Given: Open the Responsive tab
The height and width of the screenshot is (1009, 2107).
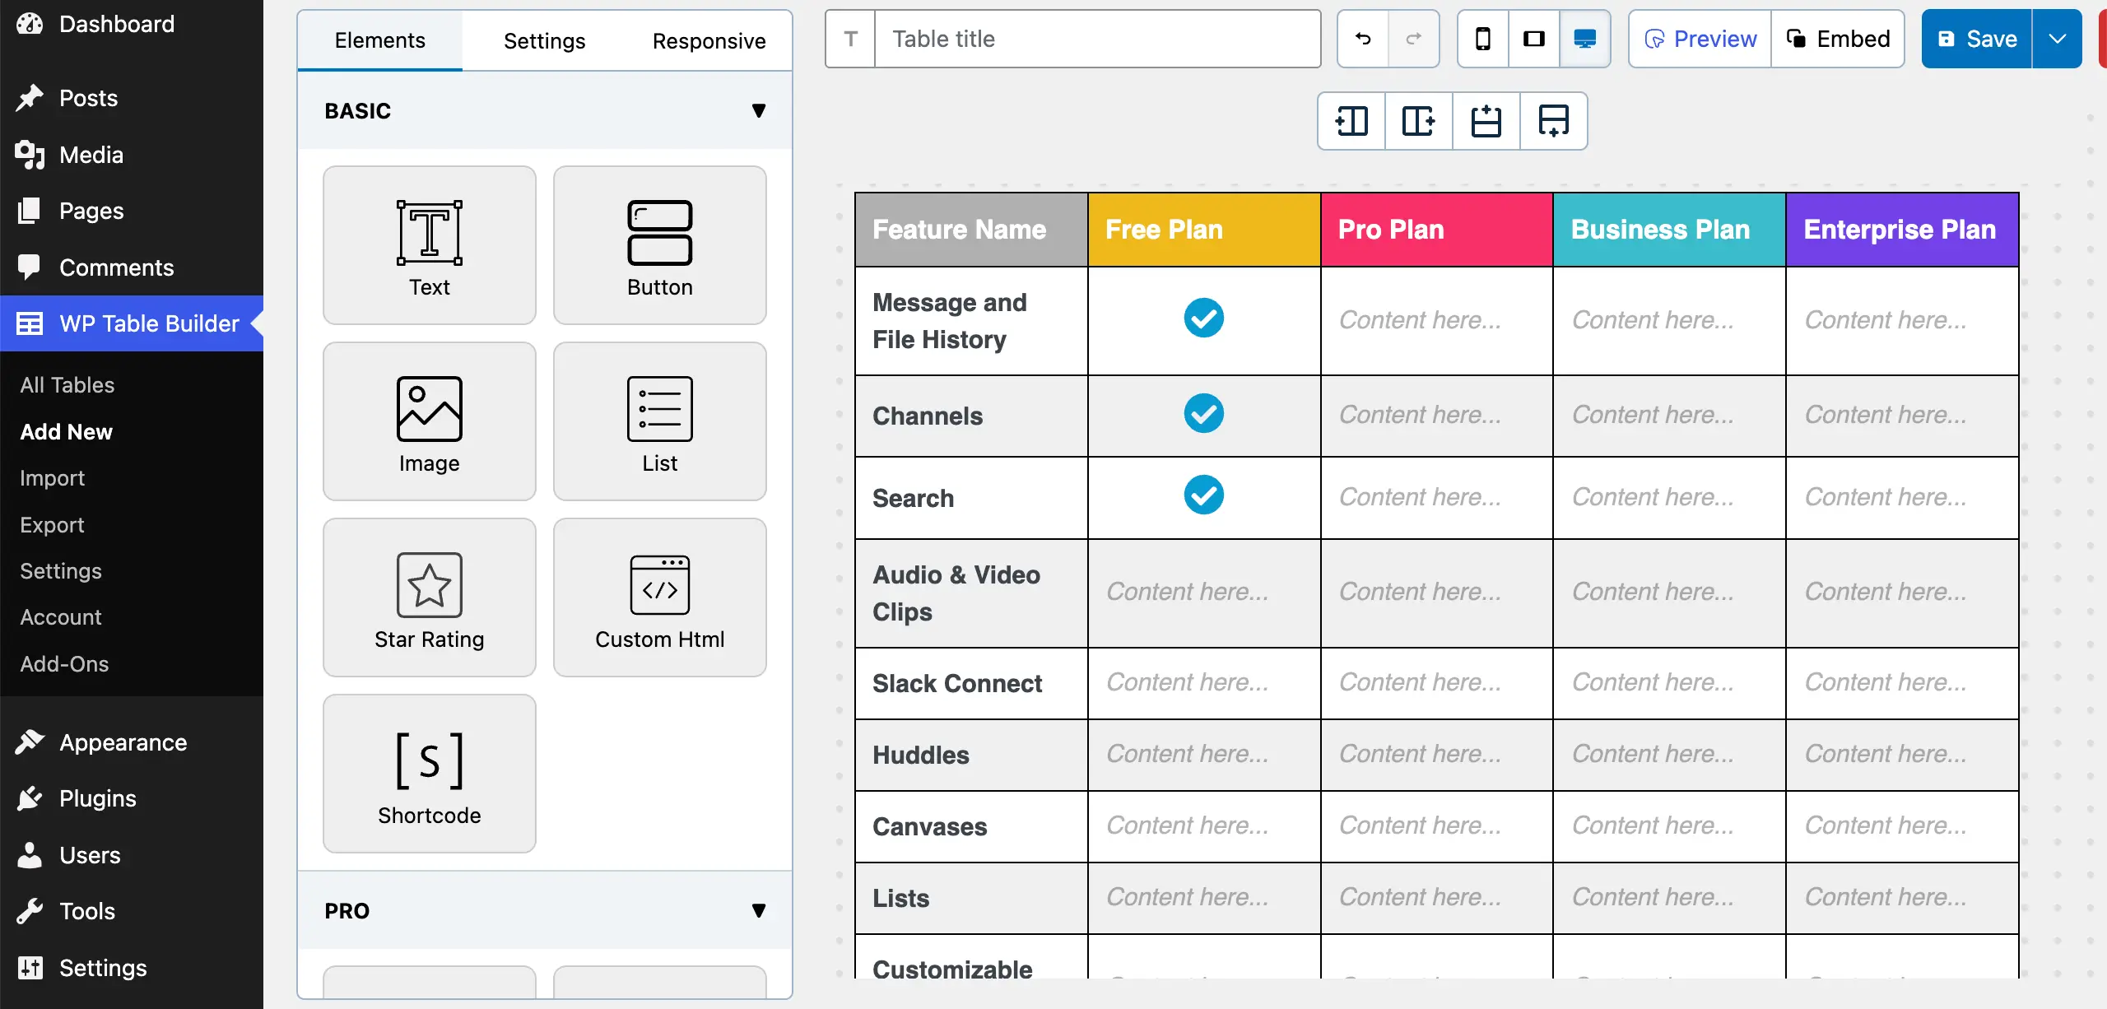Looking at the screenshot, I should 709,40.
